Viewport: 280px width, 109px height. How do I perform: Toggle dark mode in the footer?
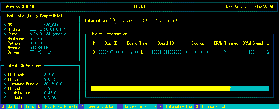pos(60,107)
